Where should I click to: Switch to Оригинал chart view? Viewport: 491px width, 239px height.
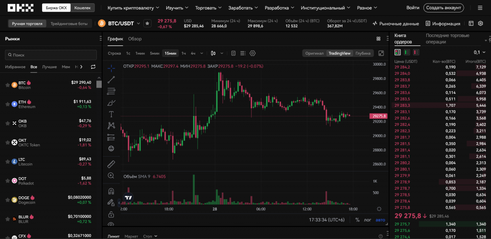click(x=315, y=53)
